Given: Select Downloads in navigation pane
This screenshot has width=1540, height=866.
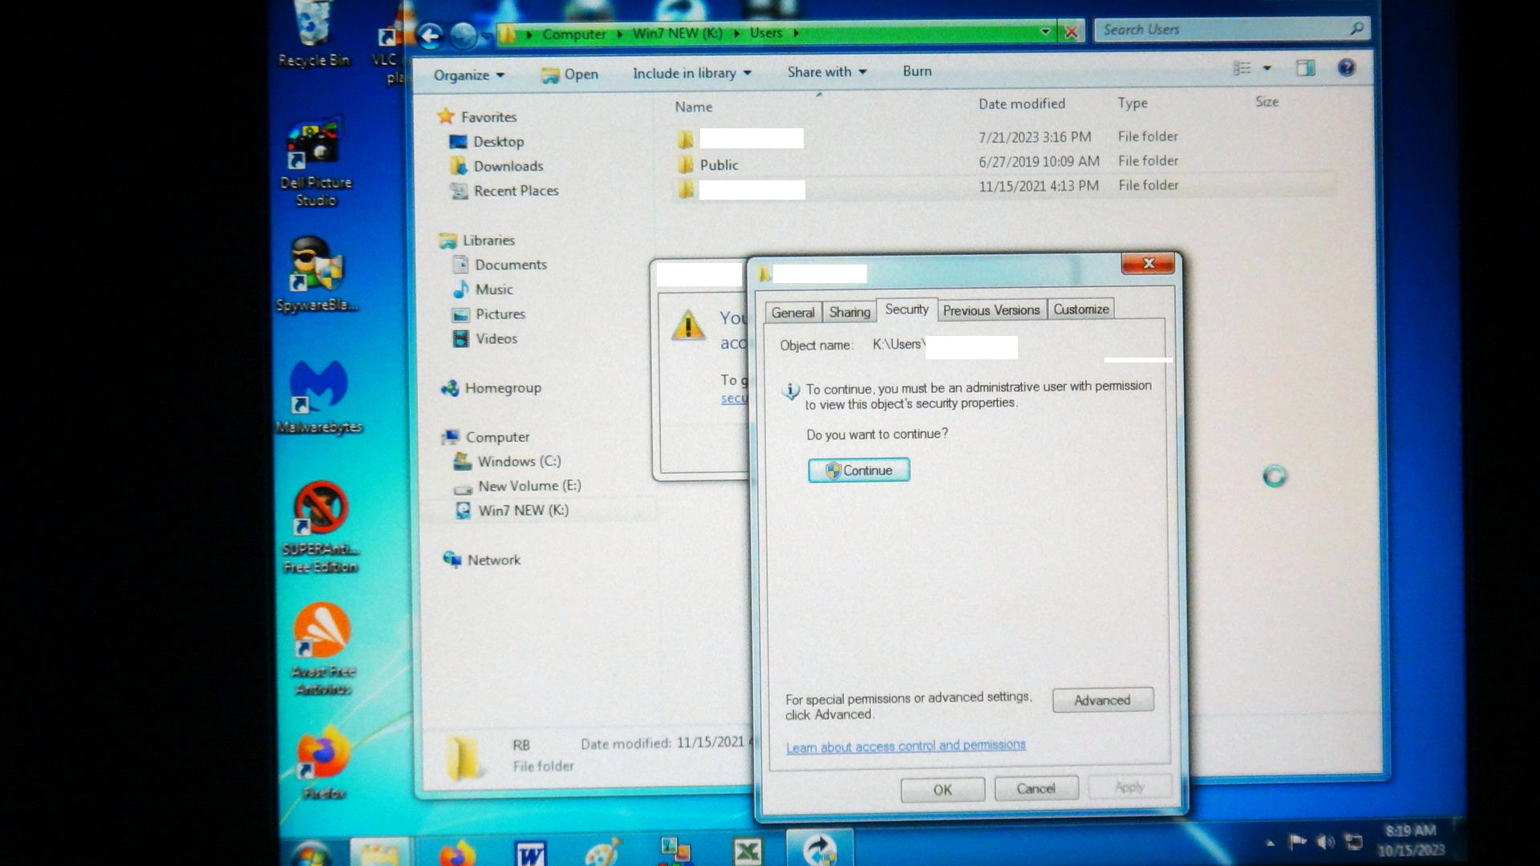Looking at the screenshot, I should pyautogui.click(x=496, y=166).
